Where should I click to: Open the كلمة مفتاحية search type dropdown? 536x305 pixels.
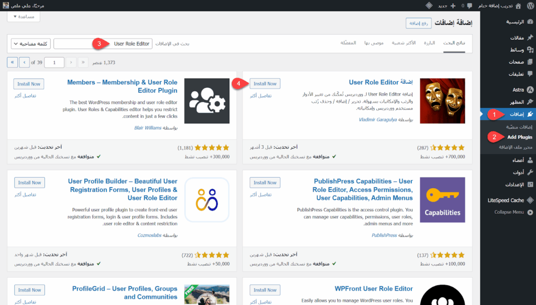pyautogui.click(x=31, y=43)
